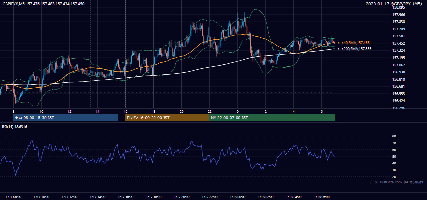Click hour label 18 under price chart
427x200 pixels.
[153, 111]
